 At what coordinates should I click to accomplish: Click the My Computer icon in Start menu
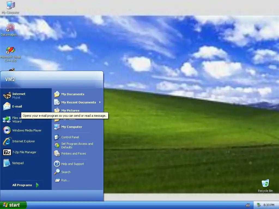click(57, 127)
